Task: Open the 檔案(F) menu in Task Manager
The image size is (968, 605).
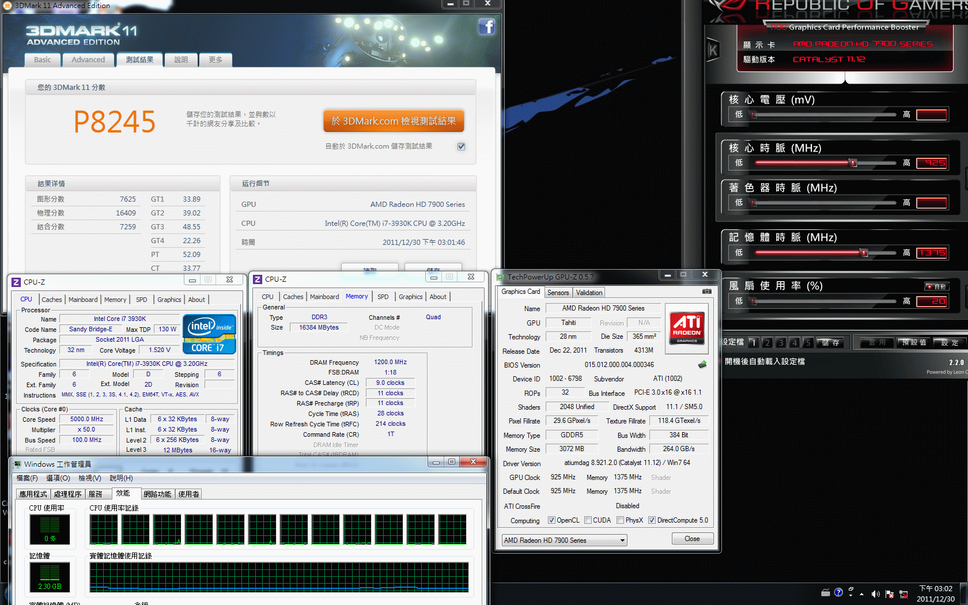Action: click(27, 478)
